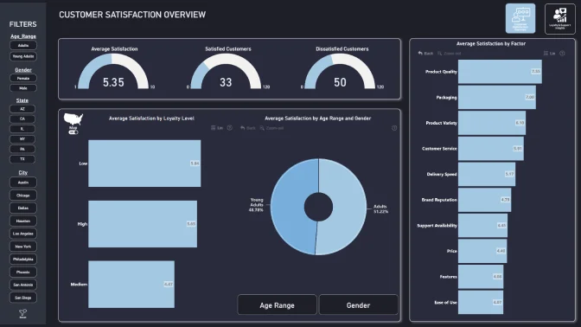Click the Average Satisfaction gauge

click(x=113, y=71)
